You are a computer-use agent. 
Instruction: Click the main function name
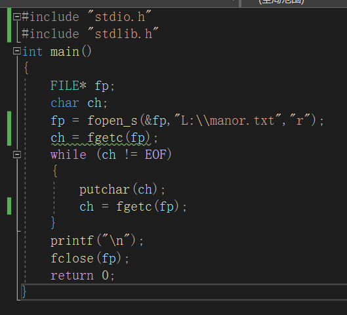click(x=65, y=52)
